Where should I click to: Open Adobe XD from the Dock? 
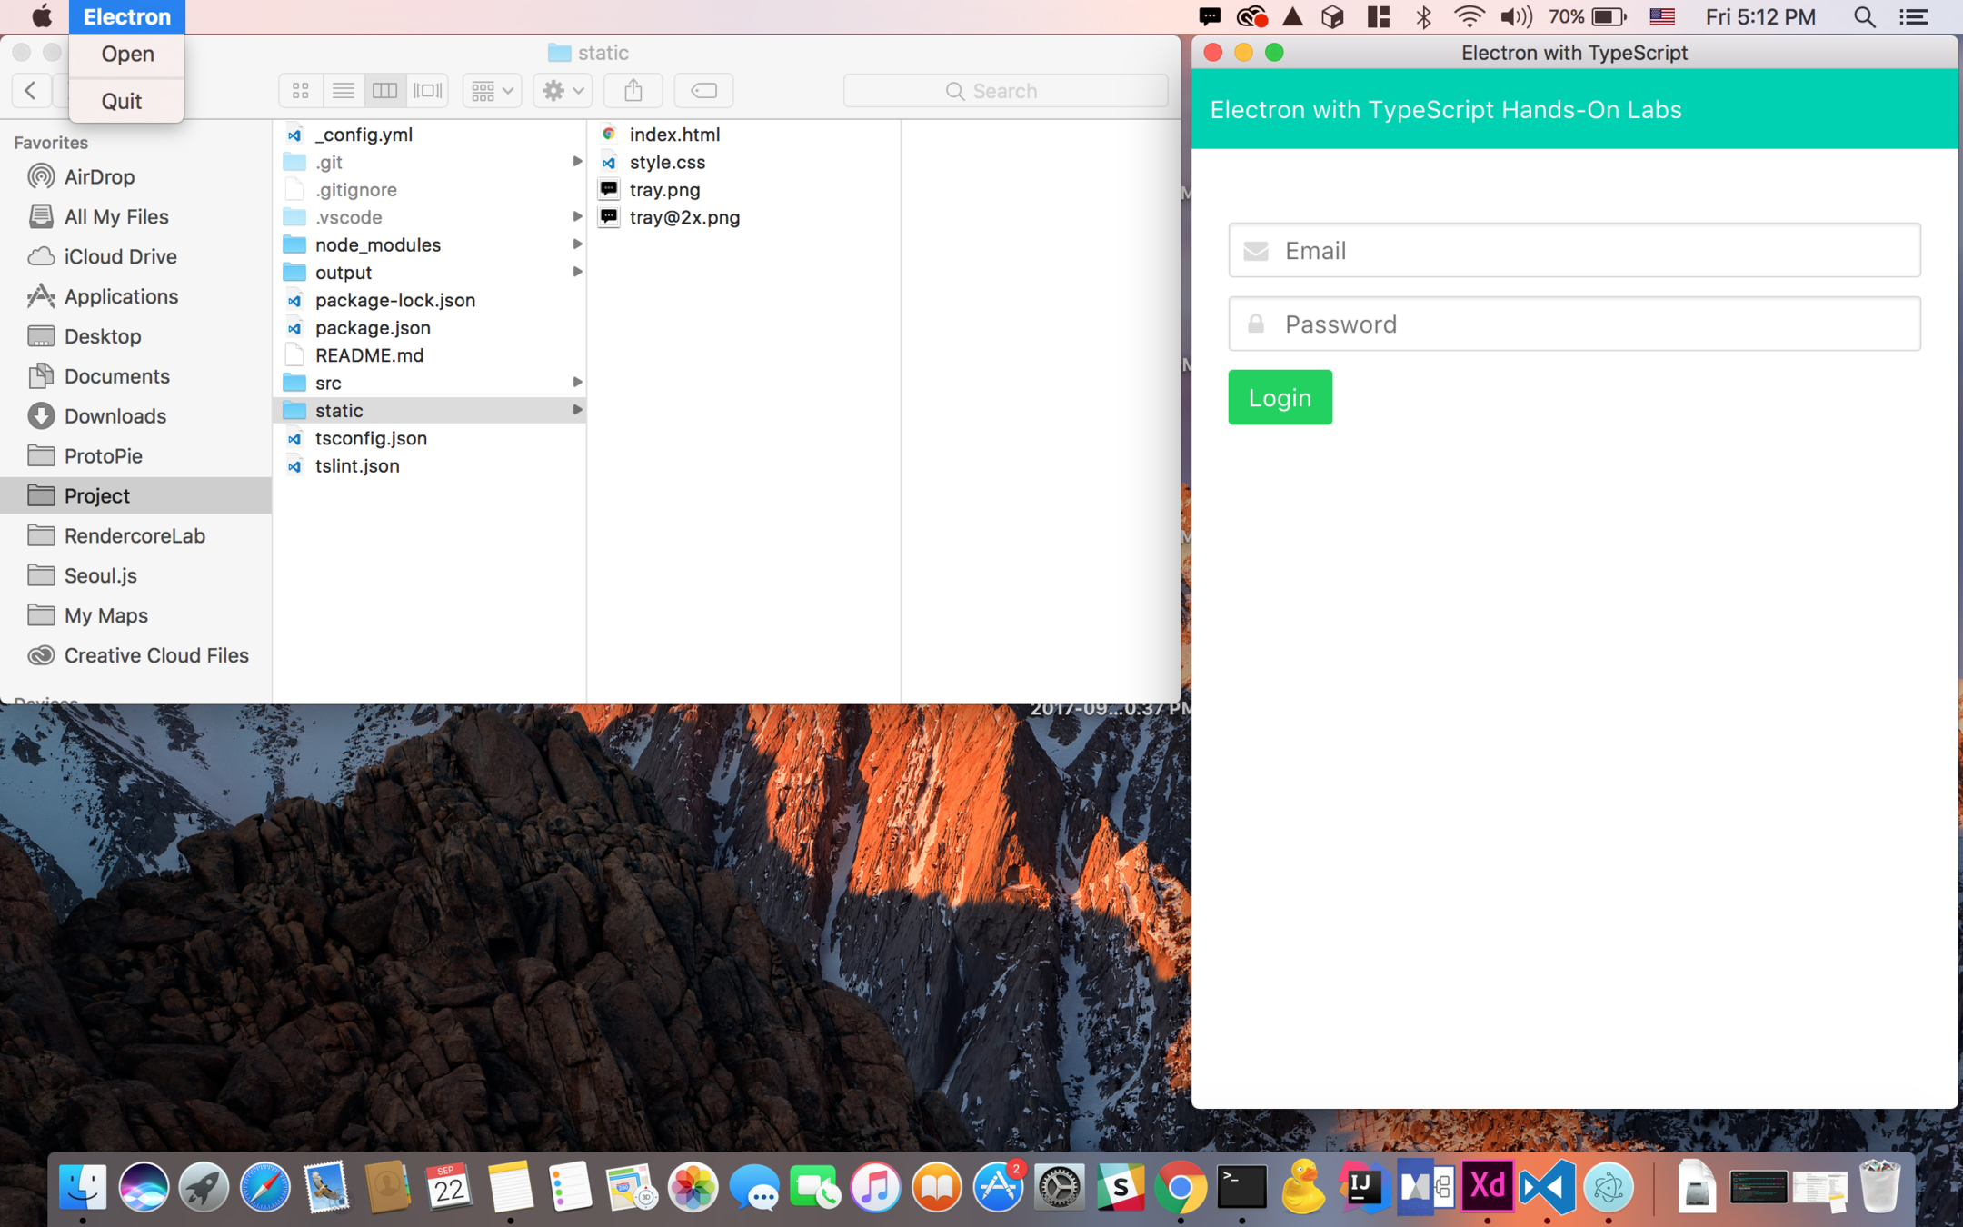[x=1487, y=1187]
